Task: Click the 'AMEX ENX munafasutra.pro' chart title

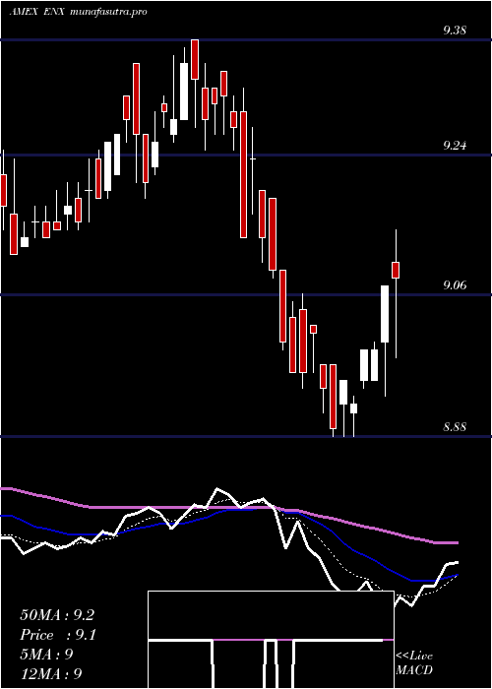Action: pyautogui.click(x=78, y=12)
